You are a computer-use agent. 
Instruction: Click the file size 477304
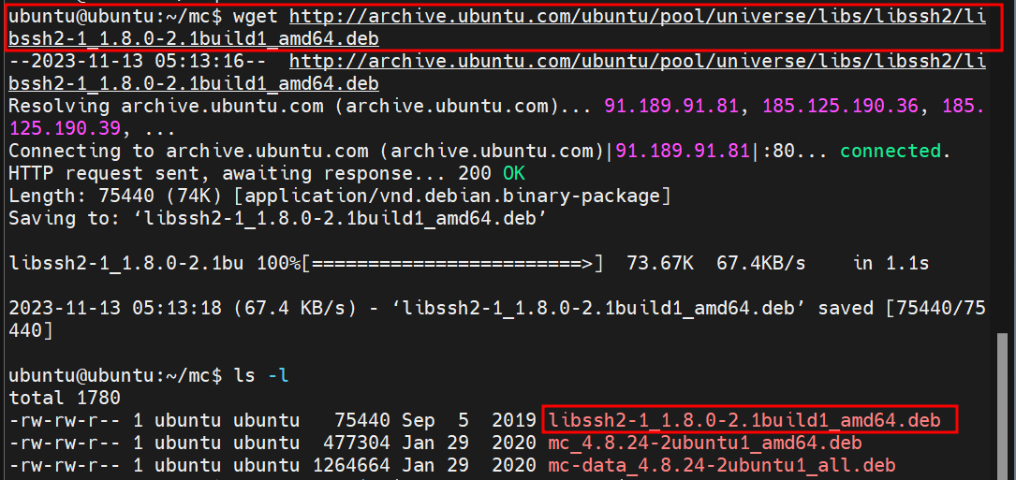(356, 444)
